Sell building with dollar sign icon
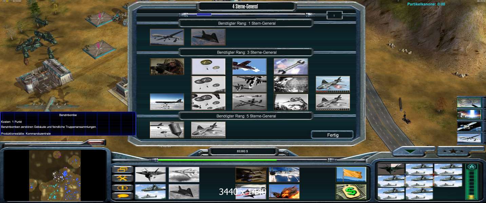Screen dimensions: 486x203 point(351,192)
